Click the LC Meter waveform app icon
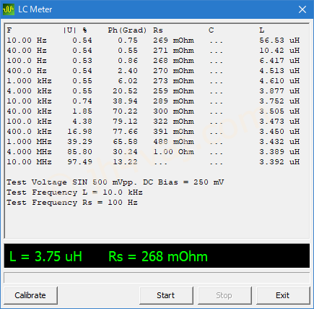This screenshot has width=314, height=309. 9,9
